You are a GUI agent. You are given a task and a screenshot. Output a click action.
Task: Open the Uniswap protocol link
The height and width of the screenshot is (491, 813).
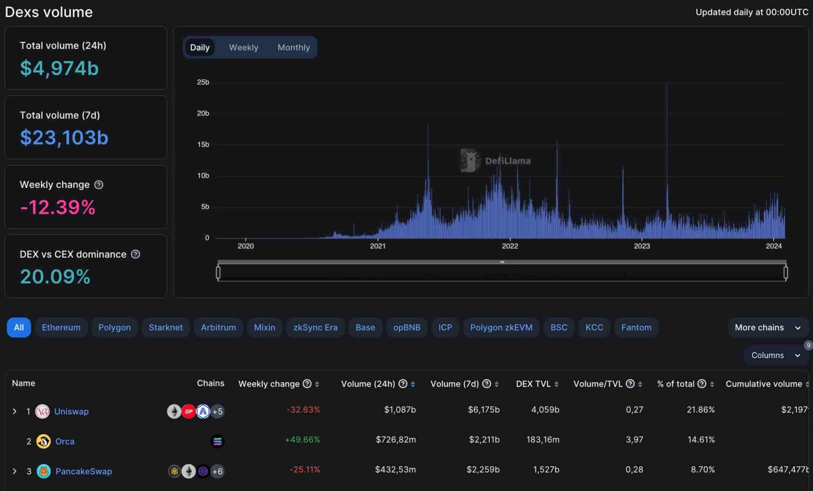[x=71, y=411]
